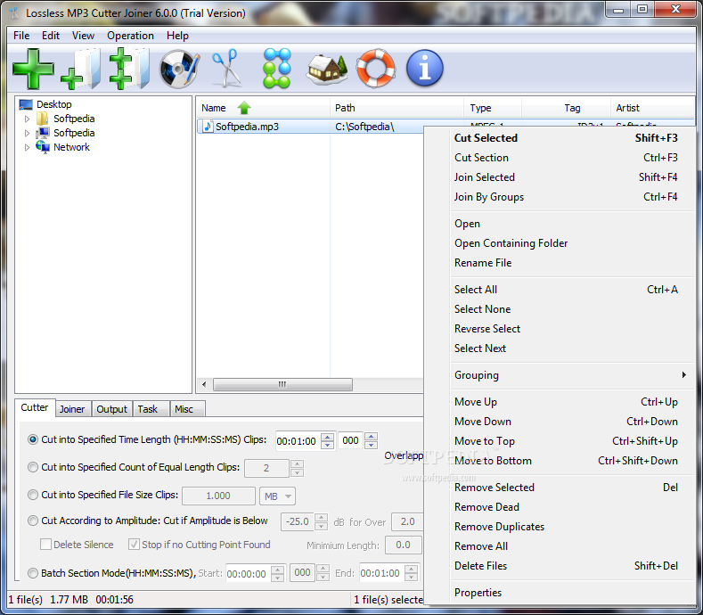Expand the Network tree node
Image resolution: width=703 pixels, height=615 pixels.
pos(27,147)
